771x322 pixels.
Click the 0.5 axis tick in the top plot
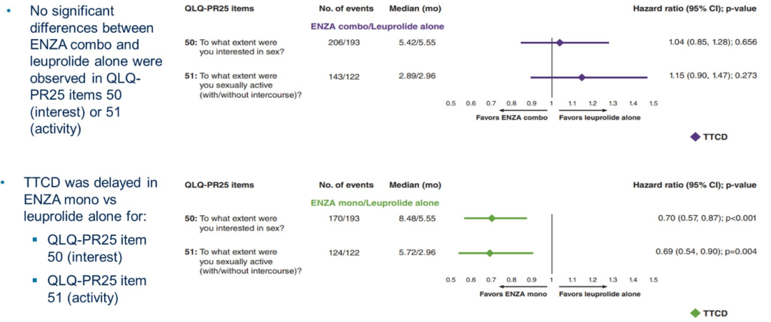450,103
